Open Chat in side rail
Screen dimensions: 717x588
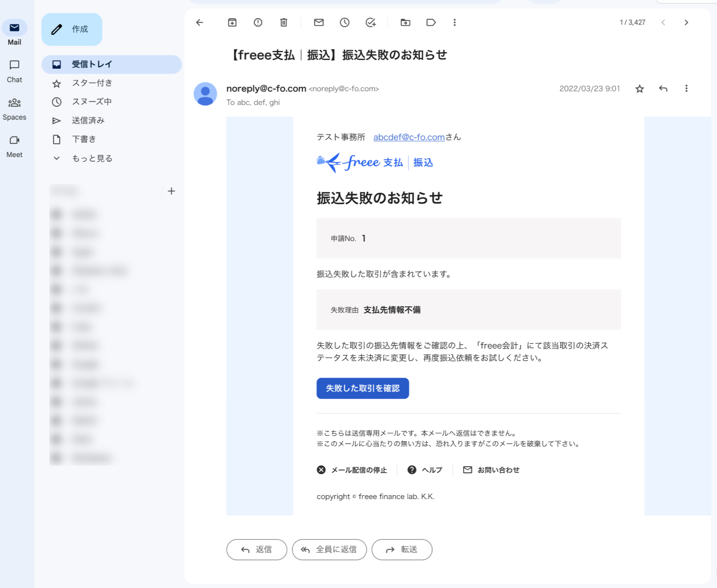[x=15, y=72]
